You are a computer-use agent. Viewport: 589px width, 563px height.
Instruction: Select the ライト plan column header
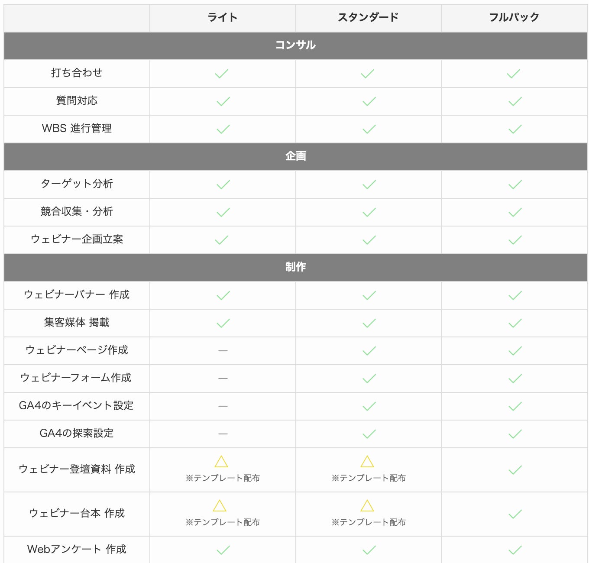[x=223, y=17]
